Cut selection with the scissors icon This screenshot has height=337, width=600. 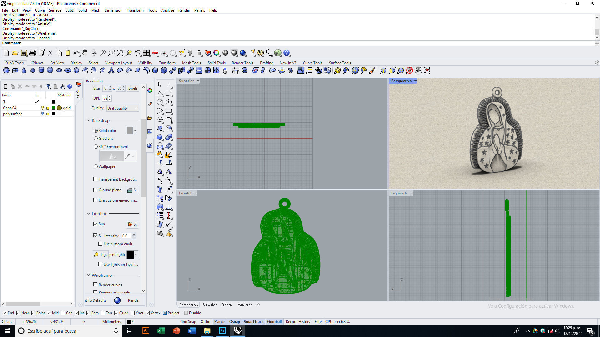[x=50, y=53]
